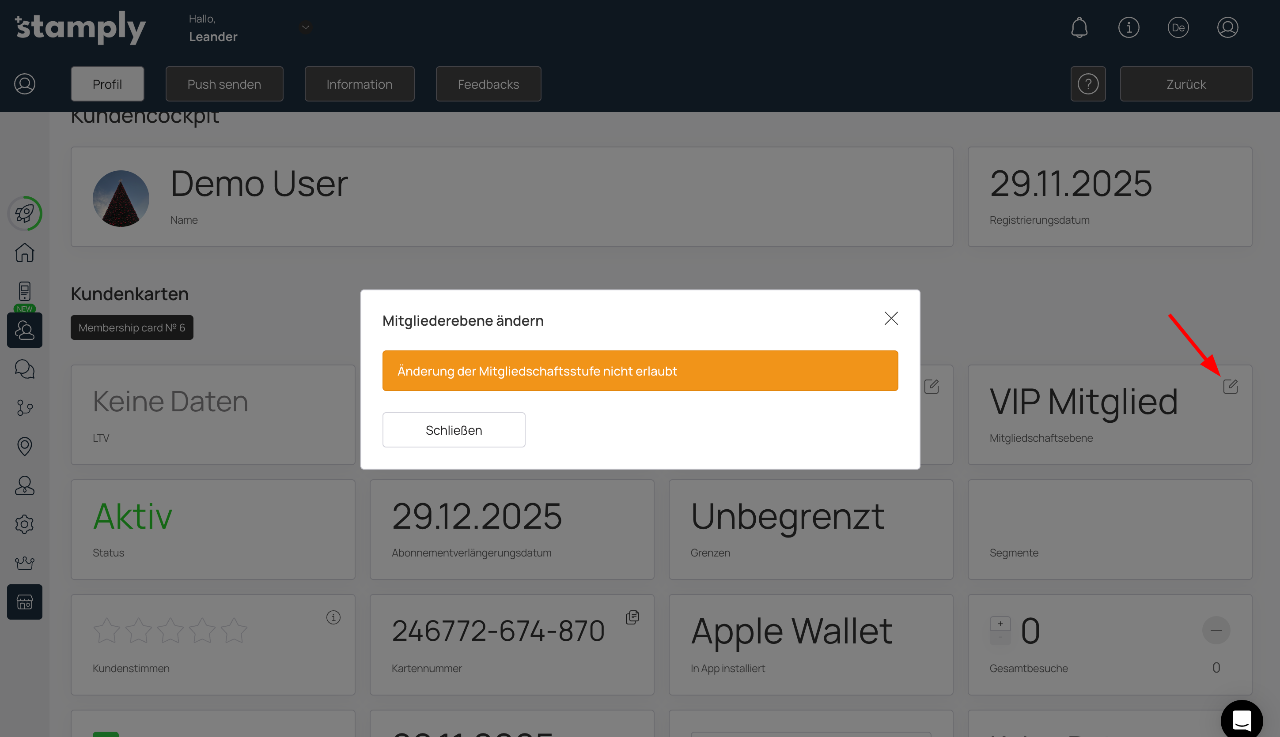Open the info circle icon in header
Screen dimensions: 1280x737
[1129, 27]
